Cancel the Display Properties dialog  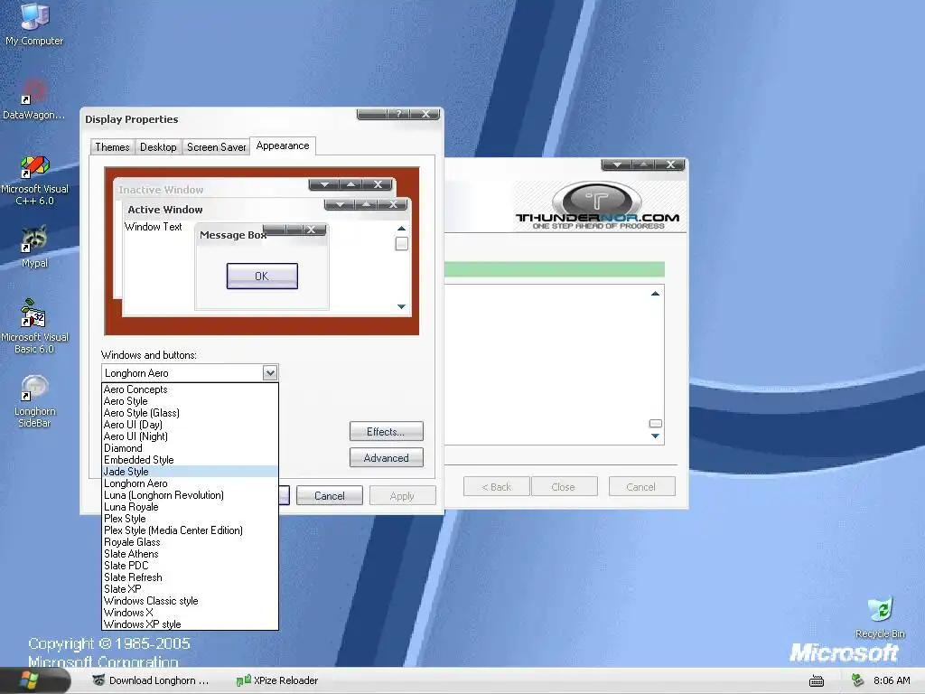point(329,496)
